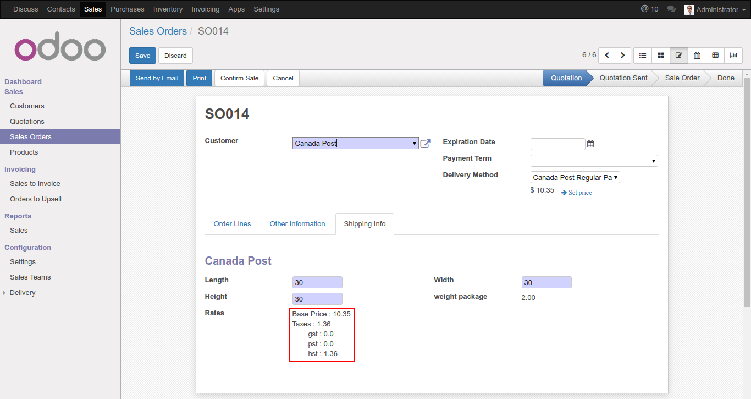751x399 pixels.
Task: Open Orders to Upsell in sidebar
Action: pos(35,199)
